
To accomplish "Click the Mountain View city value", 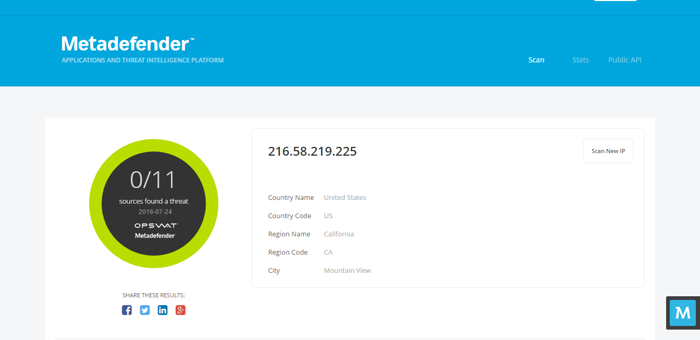I will click(348, 271).
